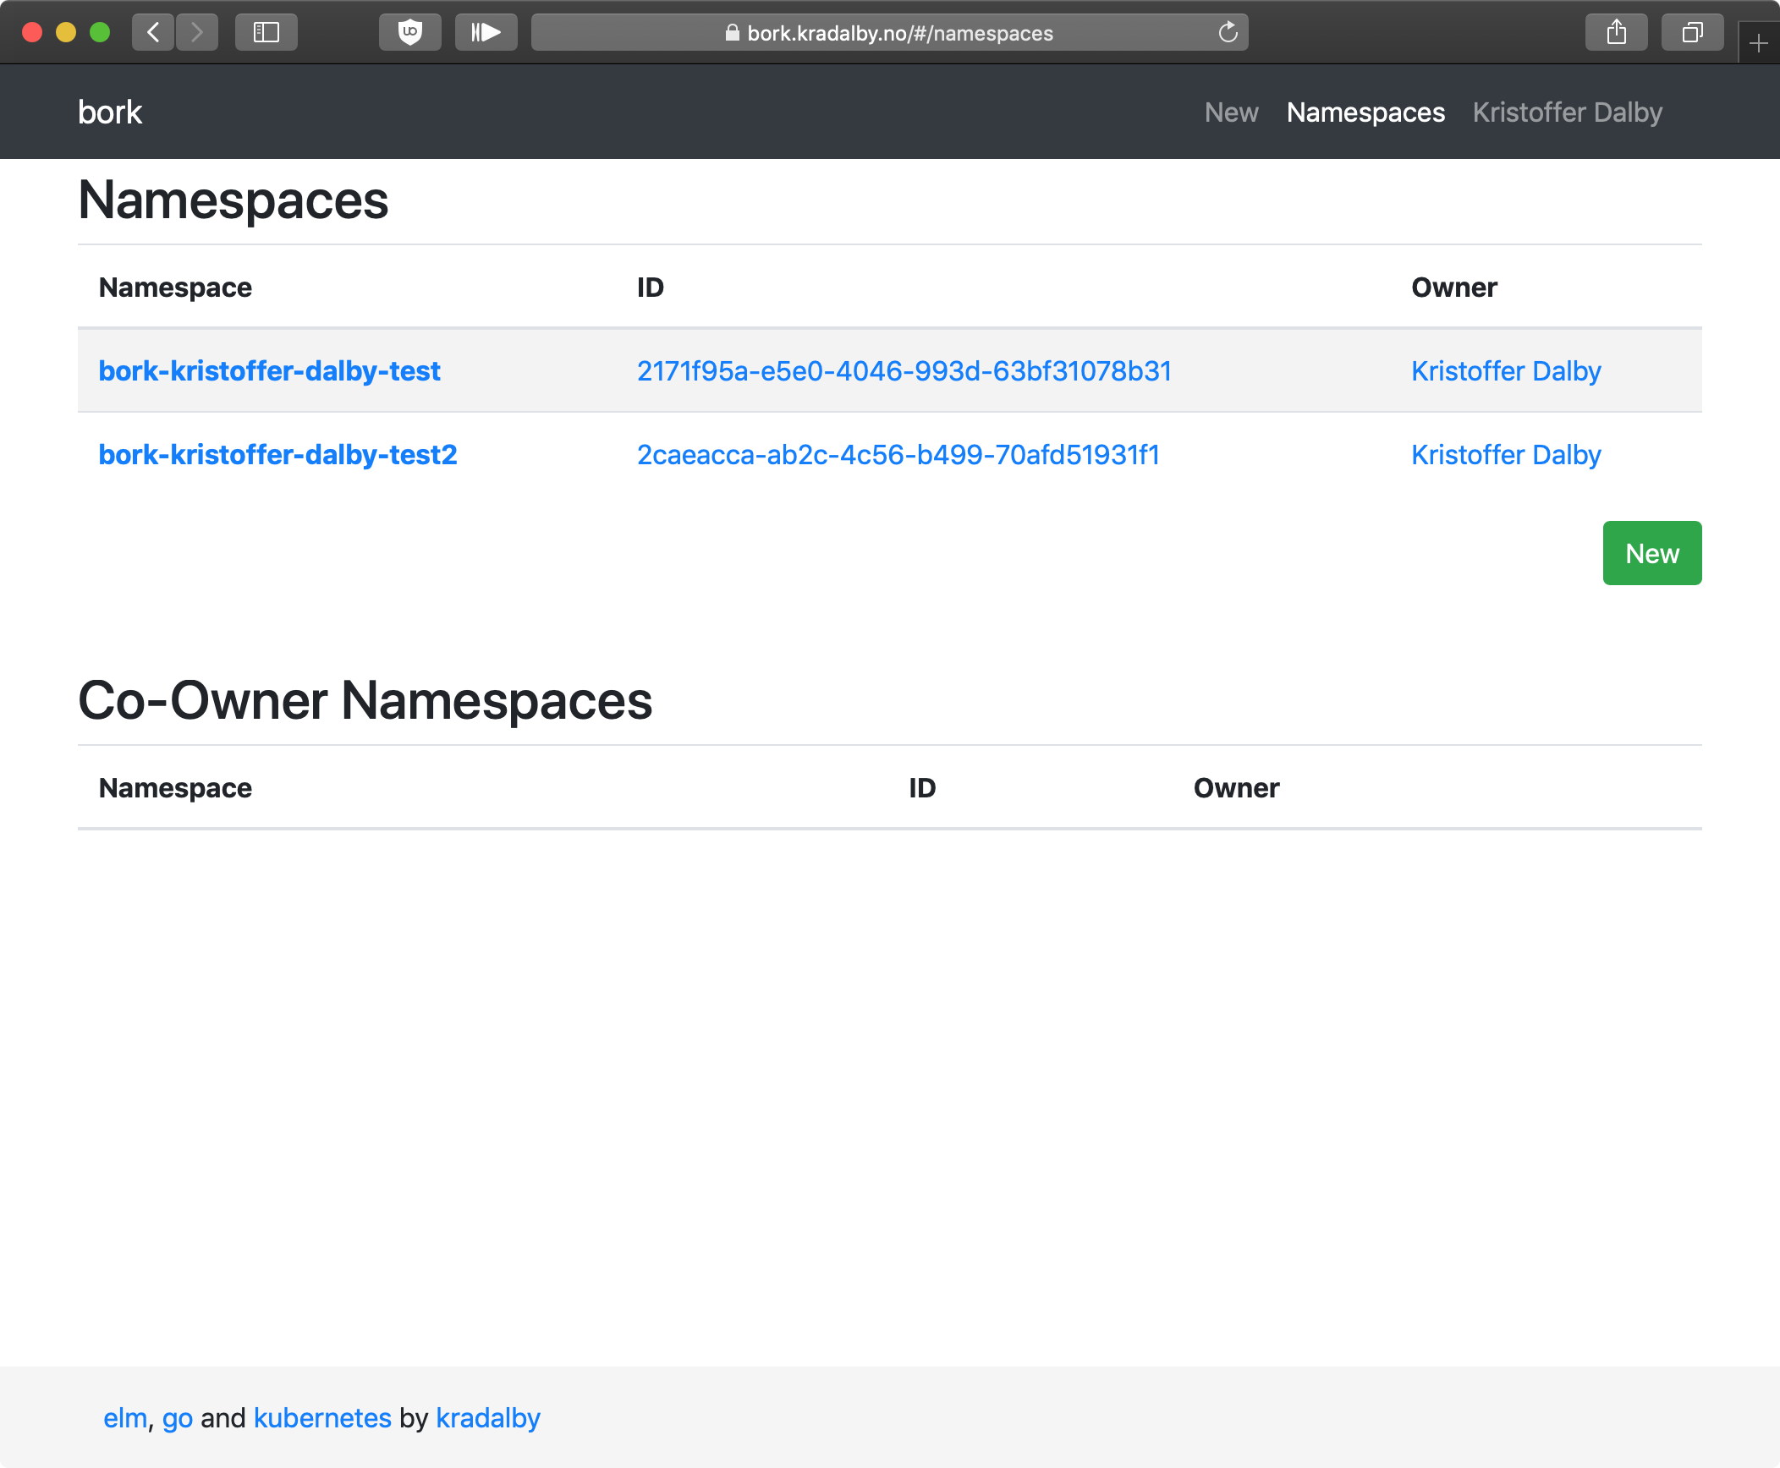Click ID 2171f95a-e5e0-4046-993d-63bf31078b31
1780x1468 pixels.
(x=904, y=371)
